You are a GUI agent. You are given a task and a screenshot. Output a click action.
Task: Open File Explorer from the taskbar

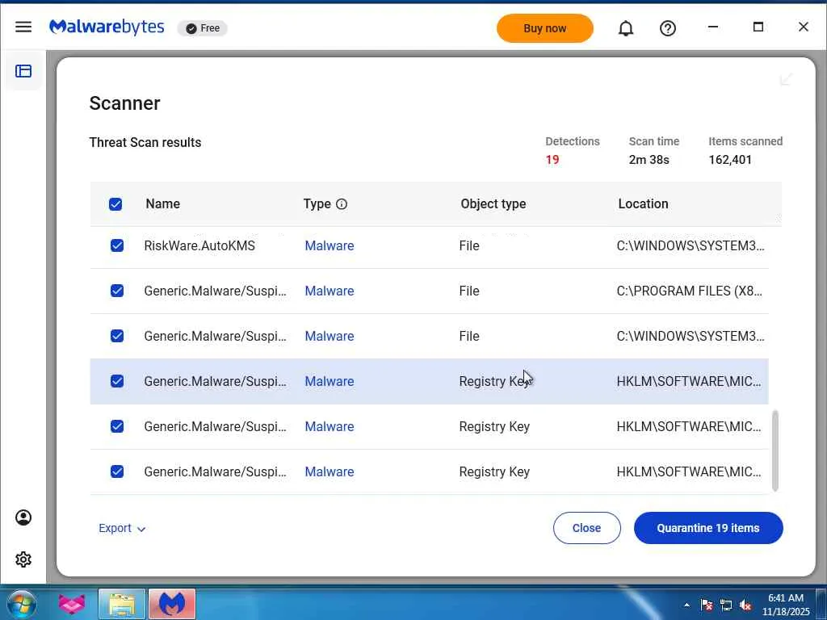pyautogui.click(x=122, y=604)
